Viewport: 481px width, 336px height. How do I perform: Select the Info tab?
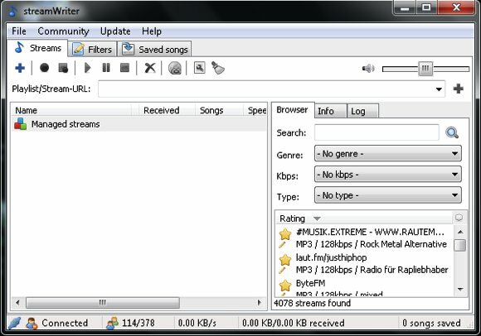[331, 111]
